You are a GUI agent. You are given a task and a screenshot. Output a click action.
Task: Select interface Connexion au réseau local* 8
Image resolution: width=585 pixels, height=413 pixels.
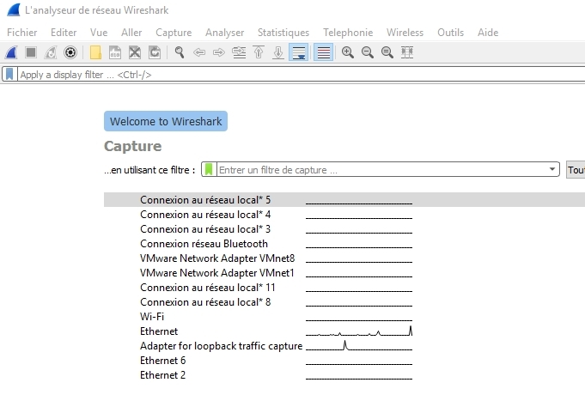[205, 302]
